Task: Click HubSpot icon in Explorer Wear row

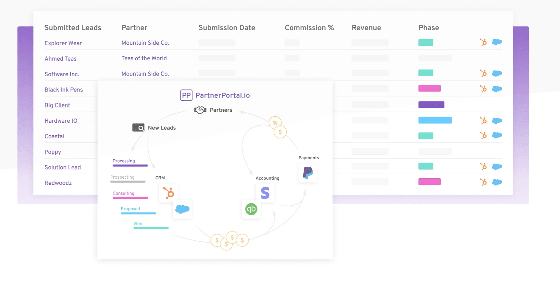Action: [x=483, y=42]
